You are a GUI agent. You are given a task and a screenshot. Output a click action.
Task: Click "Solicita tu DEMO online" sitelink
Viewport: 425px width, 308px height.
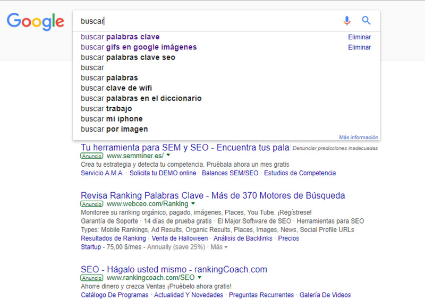click(163, 173)
